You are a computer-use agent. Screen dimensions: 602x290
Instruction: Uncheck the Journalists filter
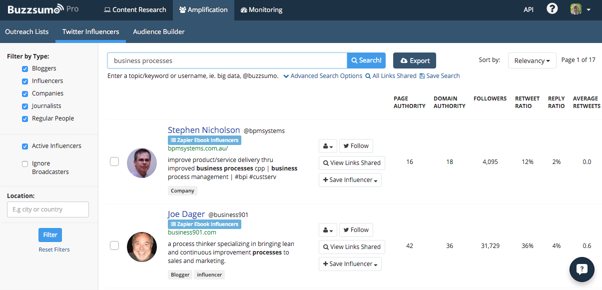[25, 106]
